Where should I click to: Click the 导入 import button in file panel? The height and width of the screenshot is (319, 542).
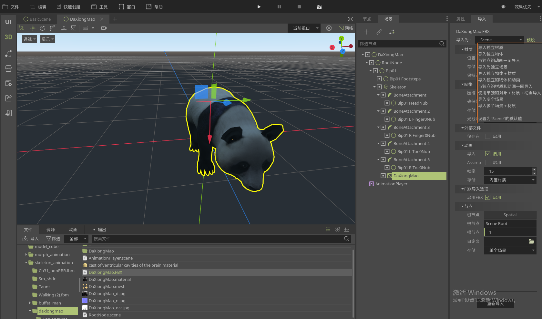click(31, 239)
